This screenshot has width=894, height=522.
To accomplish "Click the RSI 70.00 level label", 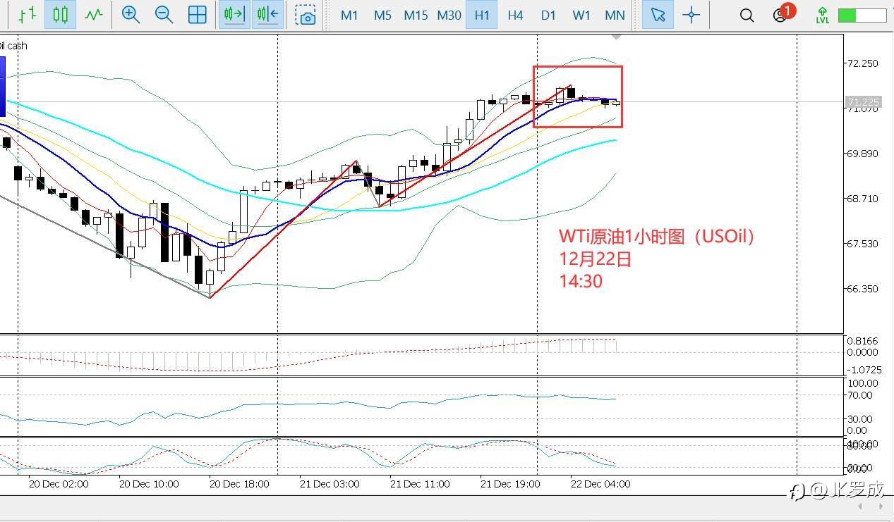I will [x=862, y=395].
